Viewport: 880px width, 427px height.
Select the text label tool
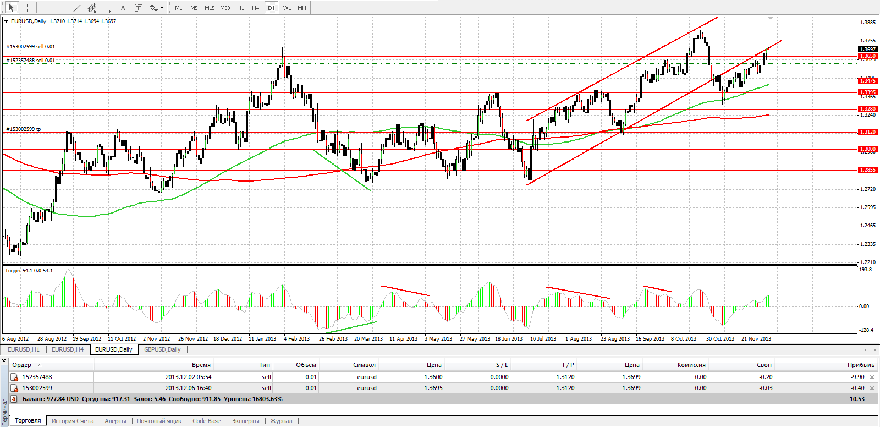pyautogui.click(x=138, y=8)
